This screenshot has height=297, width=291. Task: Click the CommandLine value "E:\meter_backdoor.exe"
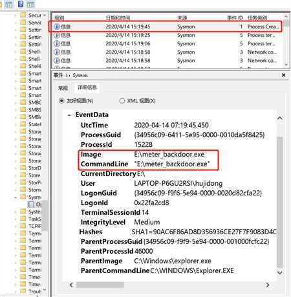[x=172, y=164]
